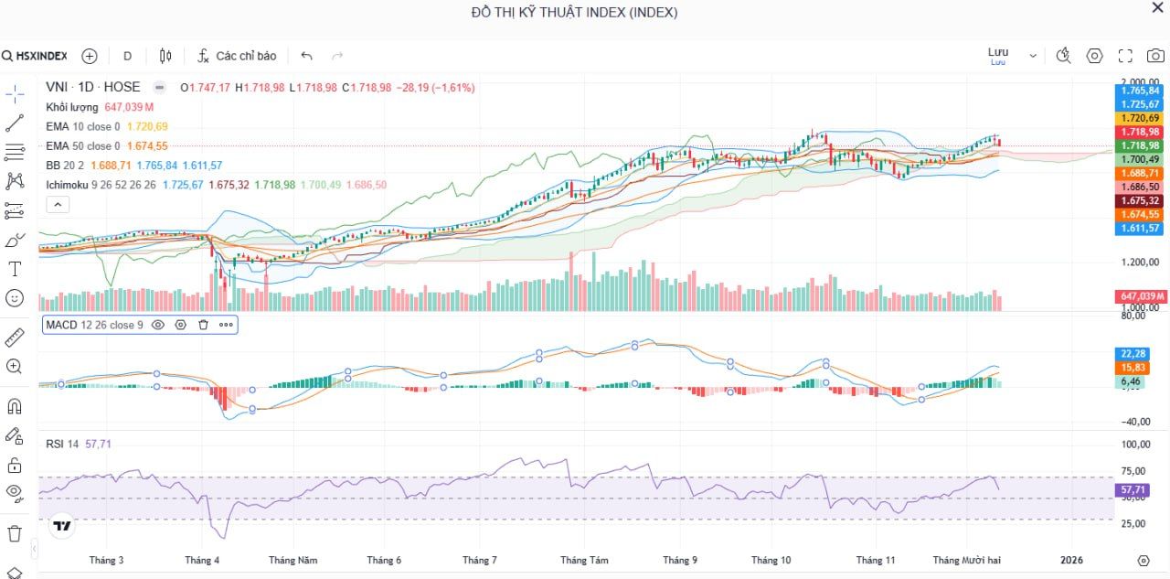Toggle MACD indicator visibility eye icon

tap(158, 325)
